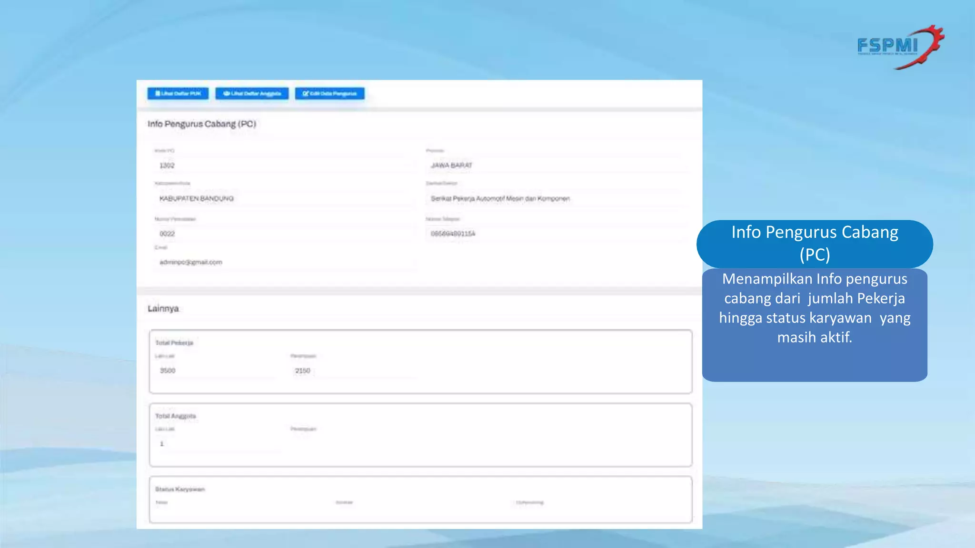Click the email field adminpc@gmail.com
This screenshot has width=975, height=548.
tap(283, 262)
